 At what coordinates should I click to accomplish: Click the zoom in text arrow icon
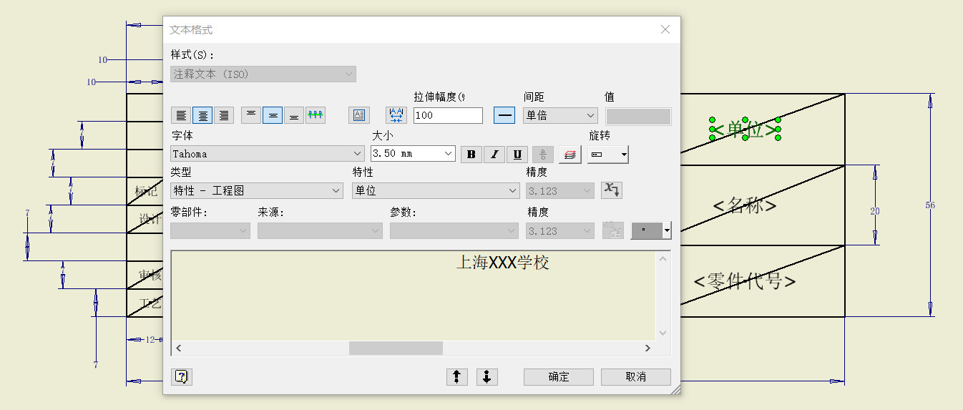tap(456, 376)
